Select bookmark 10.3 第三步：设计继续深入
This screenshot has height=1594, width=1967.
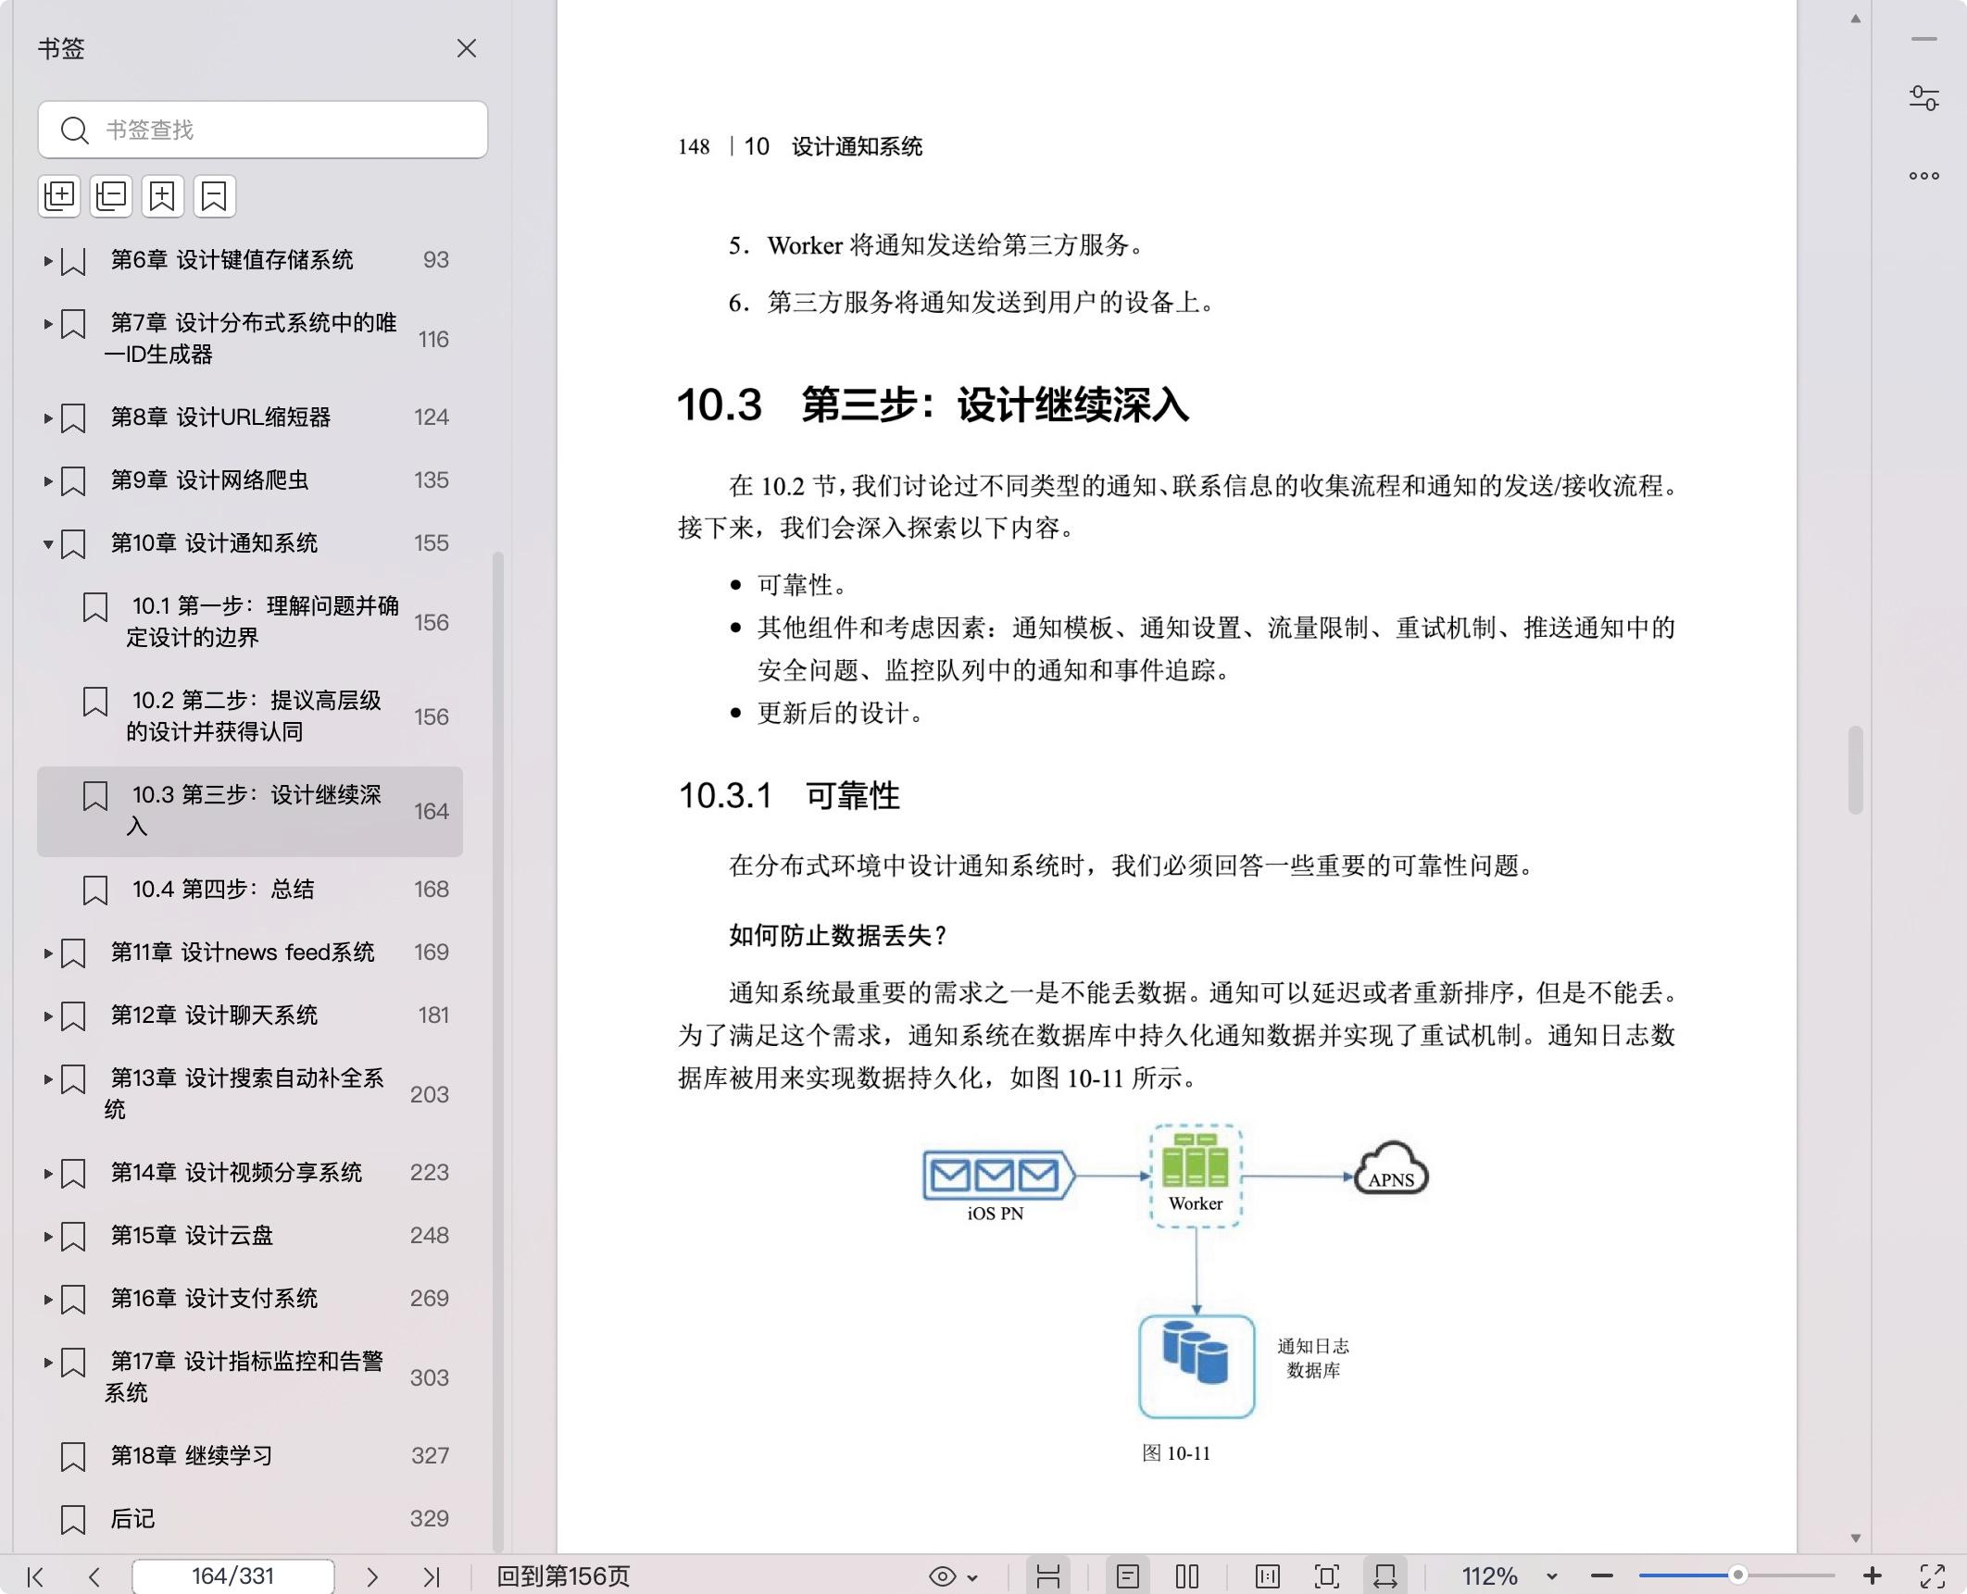pyautogui.click(x=250, y=811)
